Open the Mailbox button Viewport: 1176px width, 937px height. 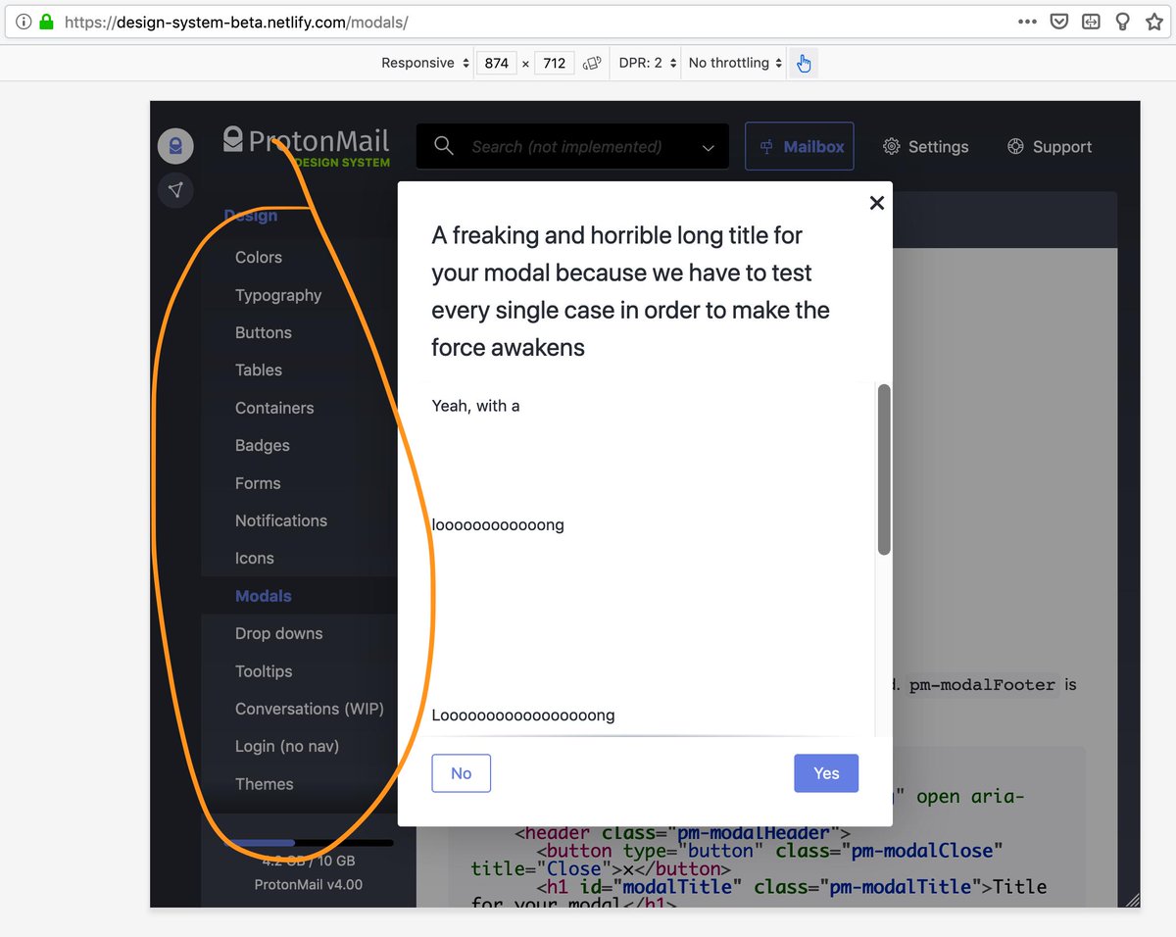(799, 146)
